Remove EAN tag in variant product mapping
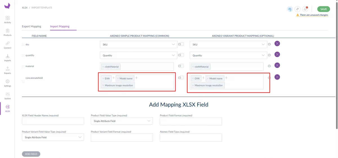The height and width of the screenshot is (158, 338). pos(193,78)
